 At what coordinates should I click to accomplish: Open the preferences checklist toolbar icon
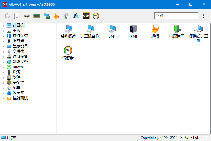(67, 16)
